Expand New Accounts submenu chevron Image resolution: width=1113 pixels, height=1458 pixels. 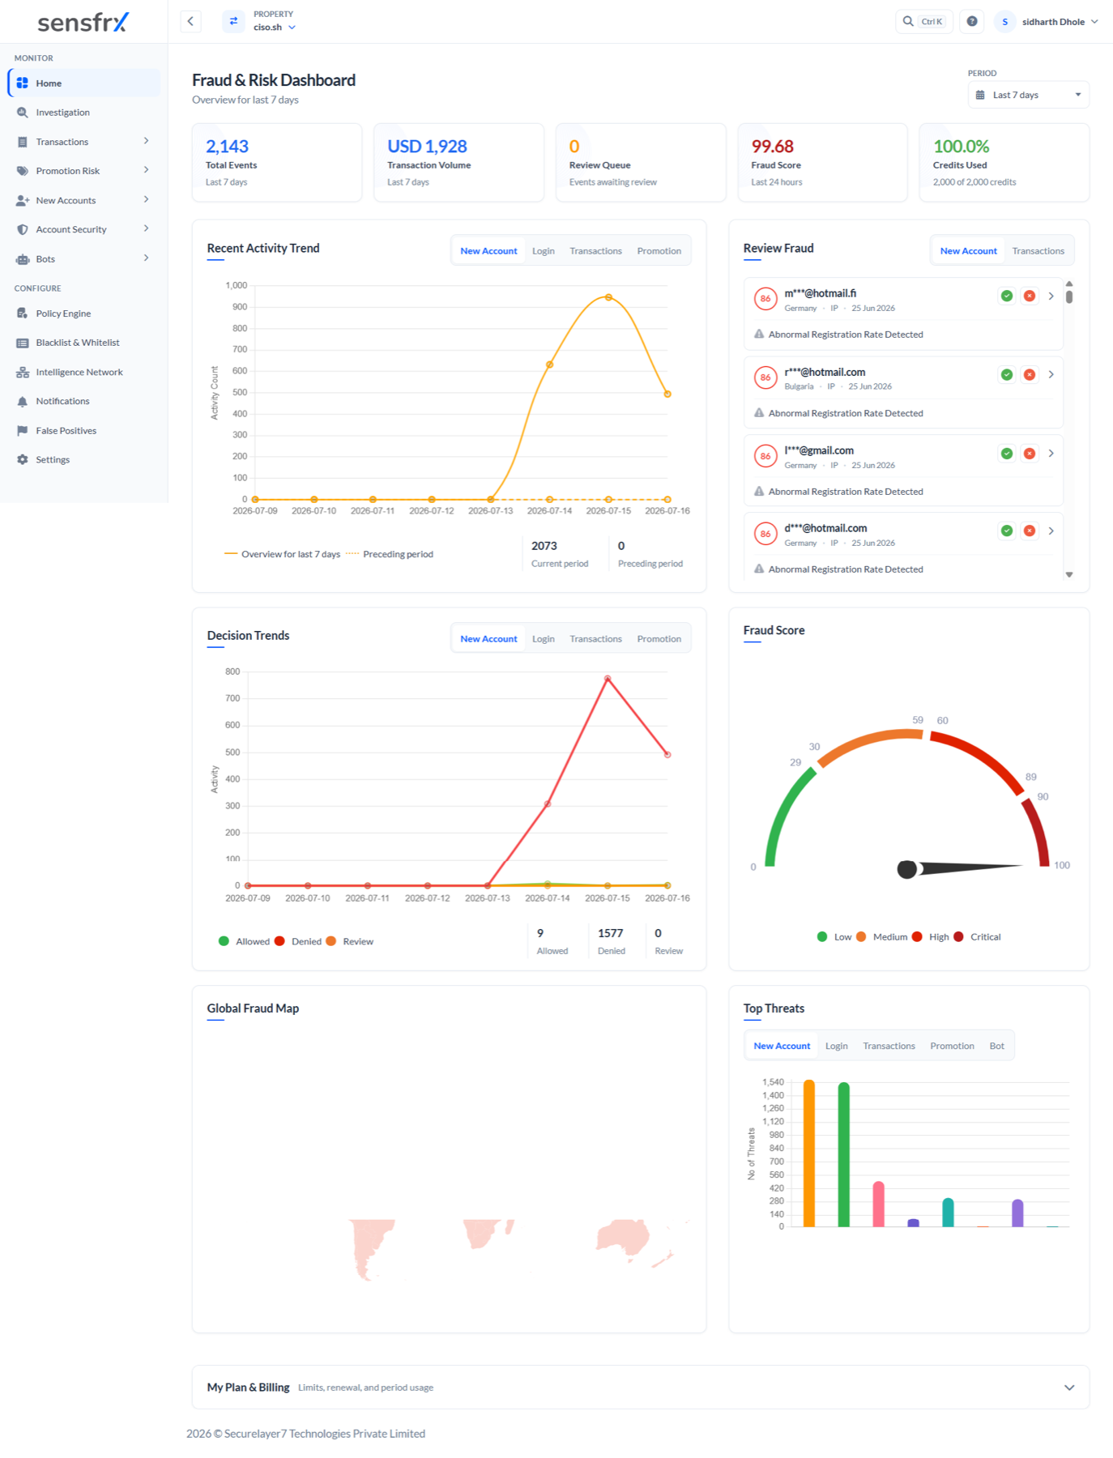[x=146, y=199]
